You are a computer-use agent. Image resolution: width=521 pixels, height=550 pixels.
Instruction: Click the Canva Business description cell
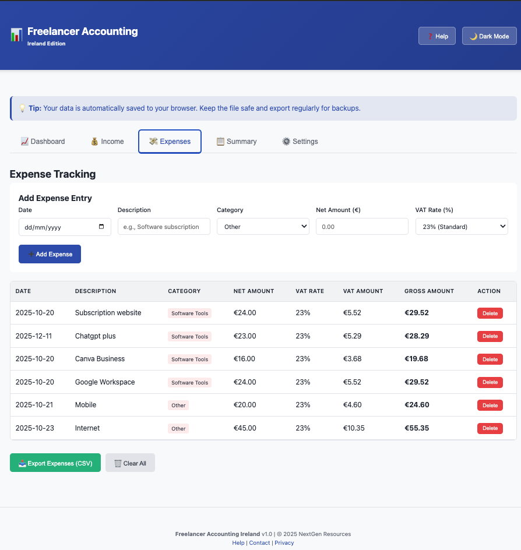click(x=100, y=358)
